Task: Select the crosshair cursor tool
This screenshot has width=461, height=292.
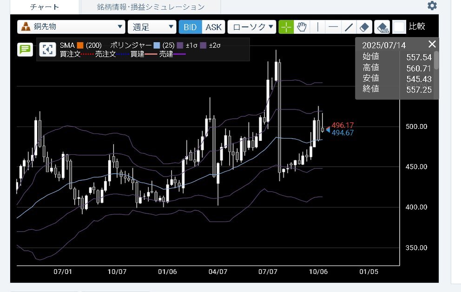Action: click(286, 27)
